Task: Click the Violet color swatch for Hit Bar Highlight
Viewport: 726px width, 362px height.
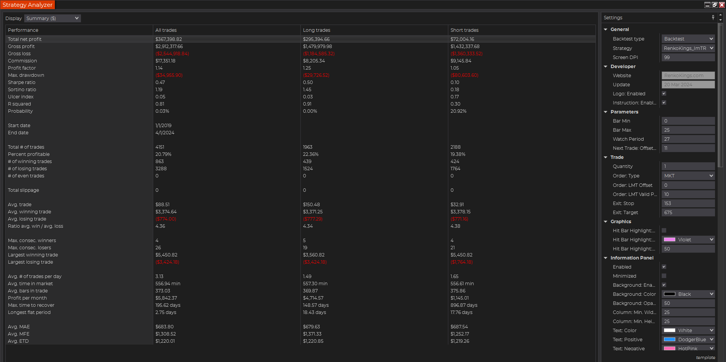Action: click(x=669, y=239)
